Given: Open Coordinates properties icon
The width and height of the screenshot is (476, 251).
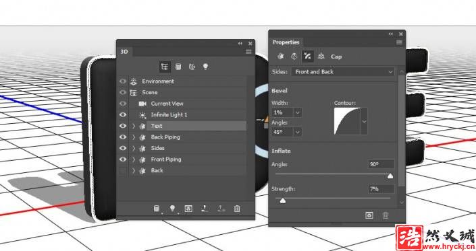Looking at the screenshot, I should point(321,57).
